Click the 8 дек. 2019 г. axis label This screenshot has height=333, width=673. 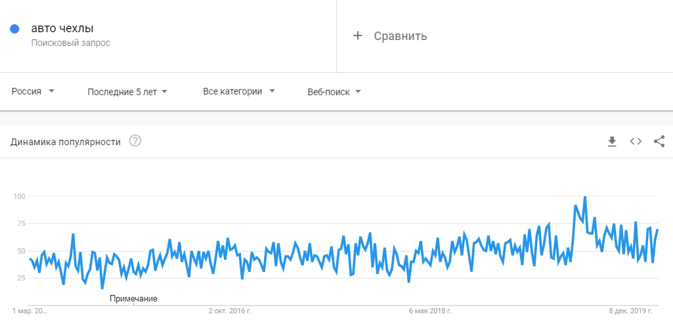630,311
